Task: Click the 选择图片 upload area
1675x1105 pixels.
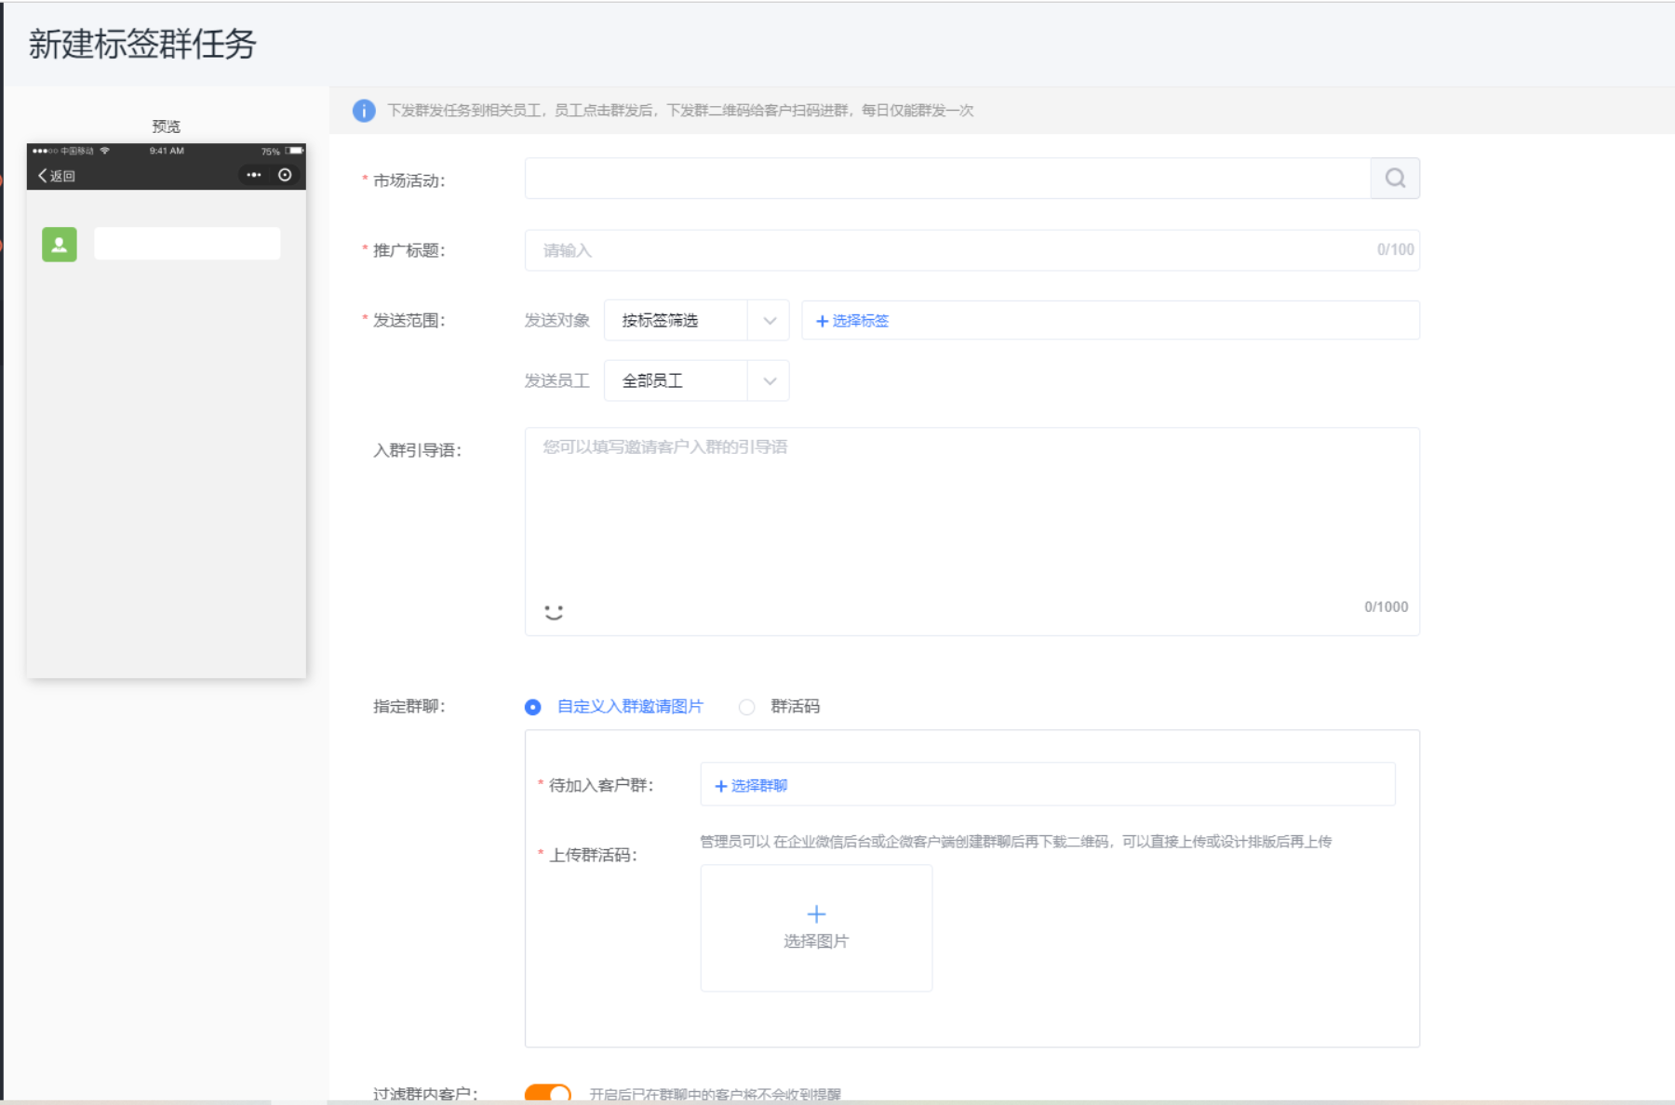Action: click(816, 928)
